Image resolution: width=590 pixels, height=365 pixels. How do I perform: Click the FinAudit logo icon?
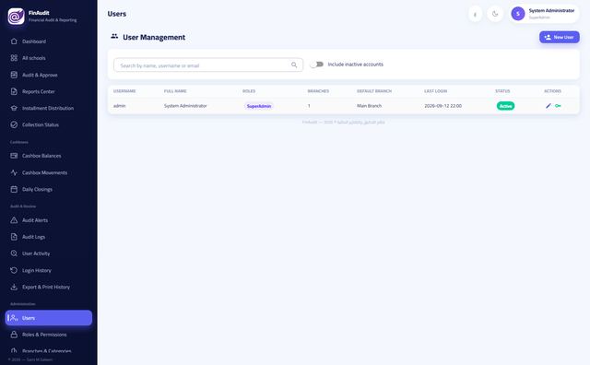pyautogui.click(x=16, y=17)
